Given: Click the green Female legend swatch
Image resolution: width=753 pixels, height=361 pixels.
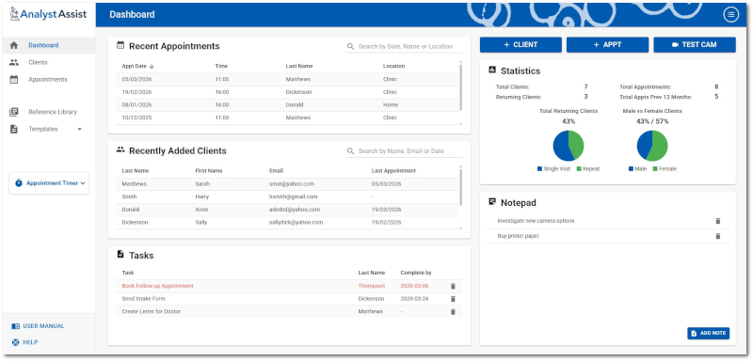Looking at the screenshot, I should pyautogui.click(x=655, y=169).
